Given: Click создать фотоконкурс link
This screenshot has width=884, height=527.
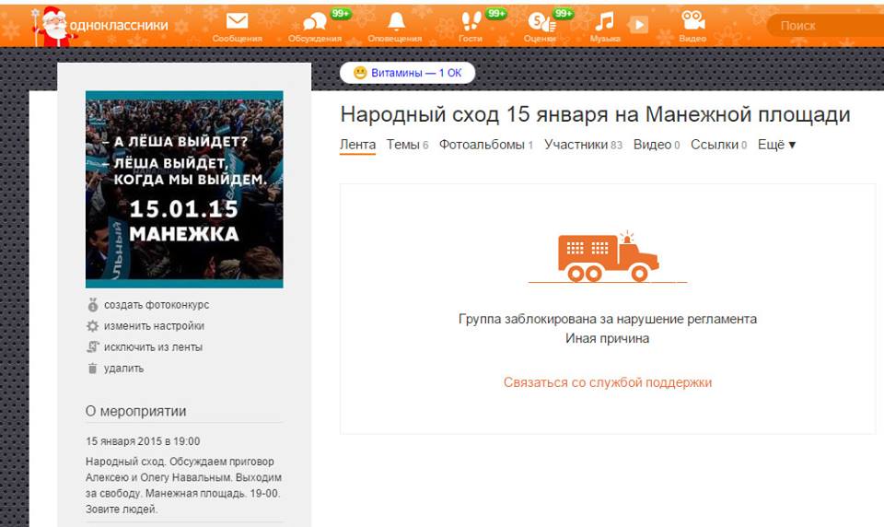Looking at the screenshot, I should coord(157,305).
